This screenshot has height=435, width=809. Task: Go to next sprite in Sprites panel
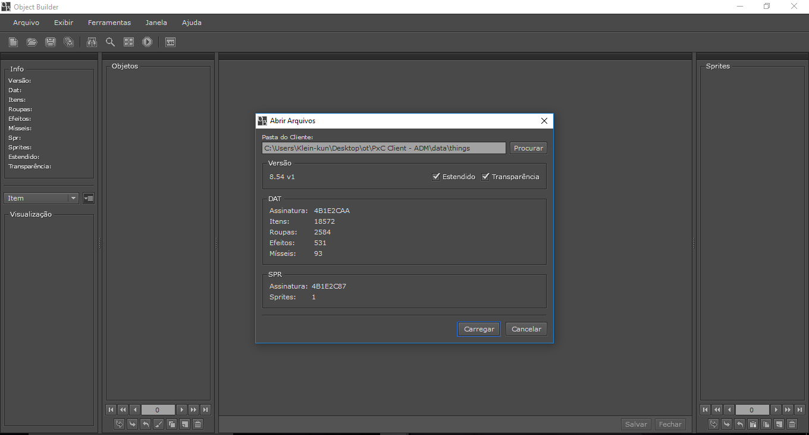[776, 409]
